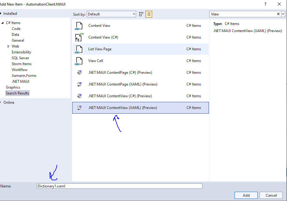Select the Data category

point(15,35)
